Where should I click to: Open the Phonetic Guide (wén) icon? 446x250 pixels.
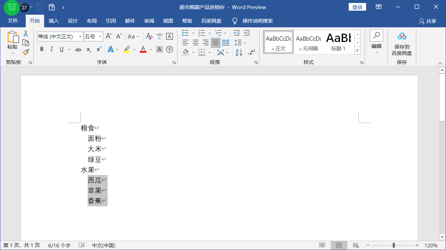tap(159, 36)
